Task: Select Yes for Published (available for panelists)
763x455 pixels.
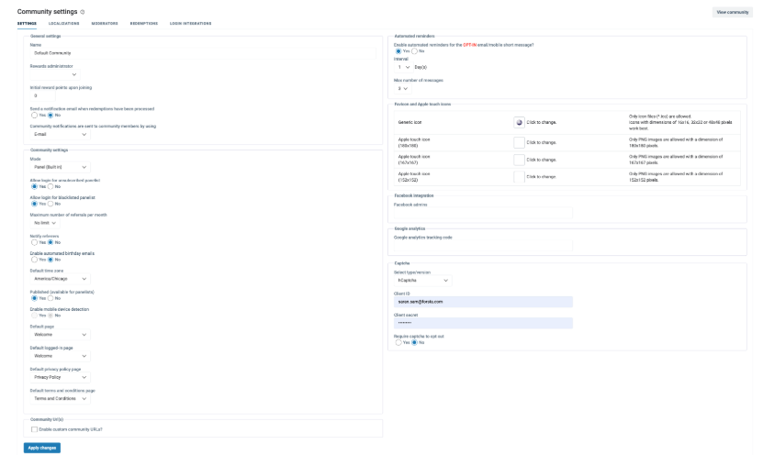Action: coord(34,298)
